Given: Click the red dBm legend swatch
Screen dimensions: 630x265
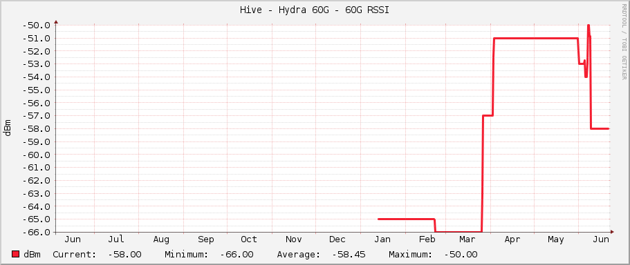Looking at the screenshot, I should point(16,254).
